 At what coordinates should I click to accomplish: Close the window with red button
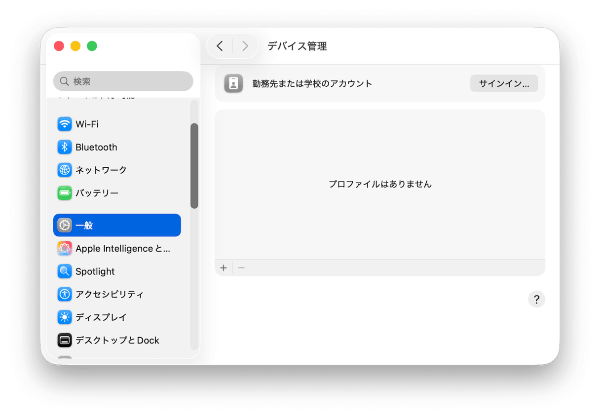(x=59, y=46)
